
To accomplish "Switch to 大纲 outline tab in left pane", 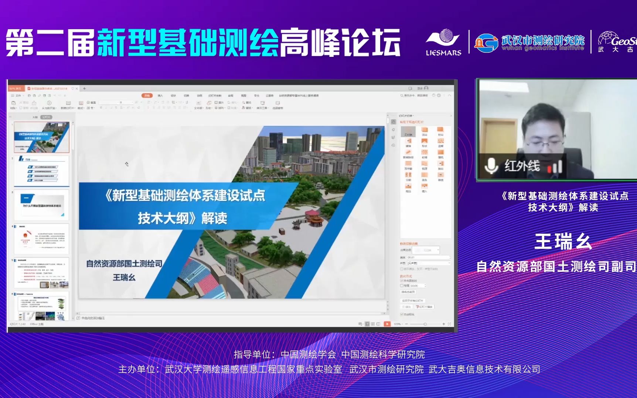I will 35,117.
